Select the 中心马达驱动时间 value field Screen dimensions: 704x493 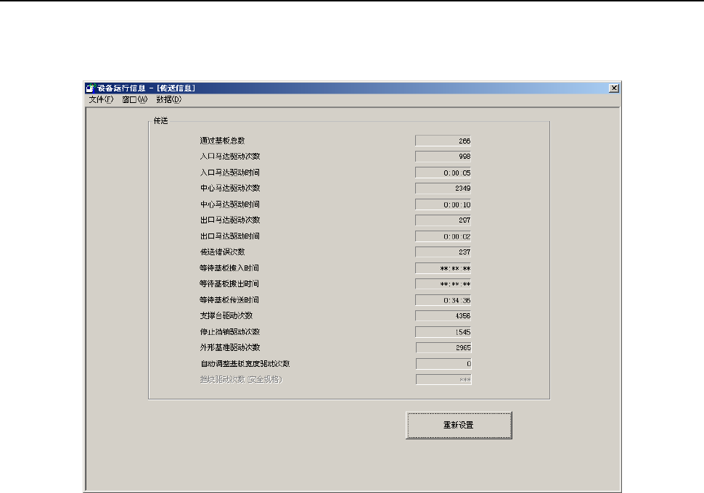click(x=443, y=204)
